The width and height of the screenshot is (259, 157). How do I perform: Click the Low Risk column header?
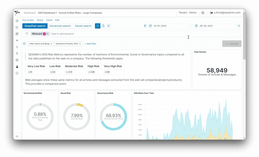[x=55, y=66]
